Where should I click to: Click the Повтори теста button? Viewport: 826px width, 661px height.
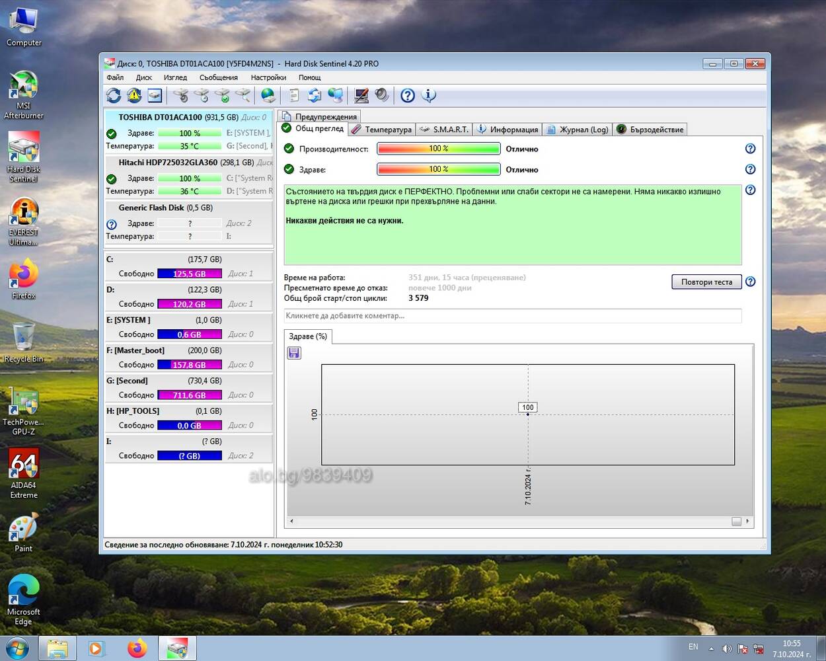pos(706,282)
